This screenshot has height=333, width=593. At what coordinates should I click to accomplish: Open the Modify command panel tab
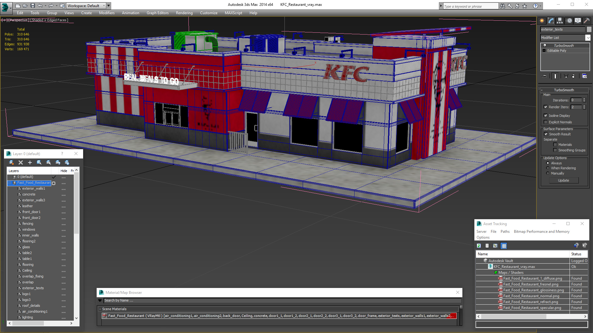551,21
